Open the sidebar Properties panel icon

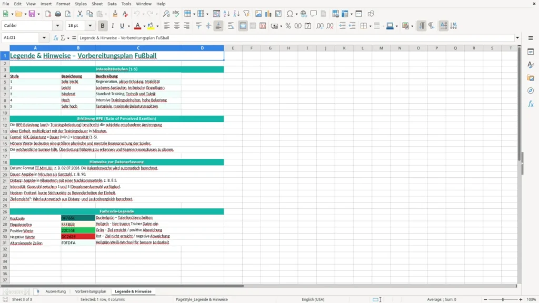click(x=531, y=52)
